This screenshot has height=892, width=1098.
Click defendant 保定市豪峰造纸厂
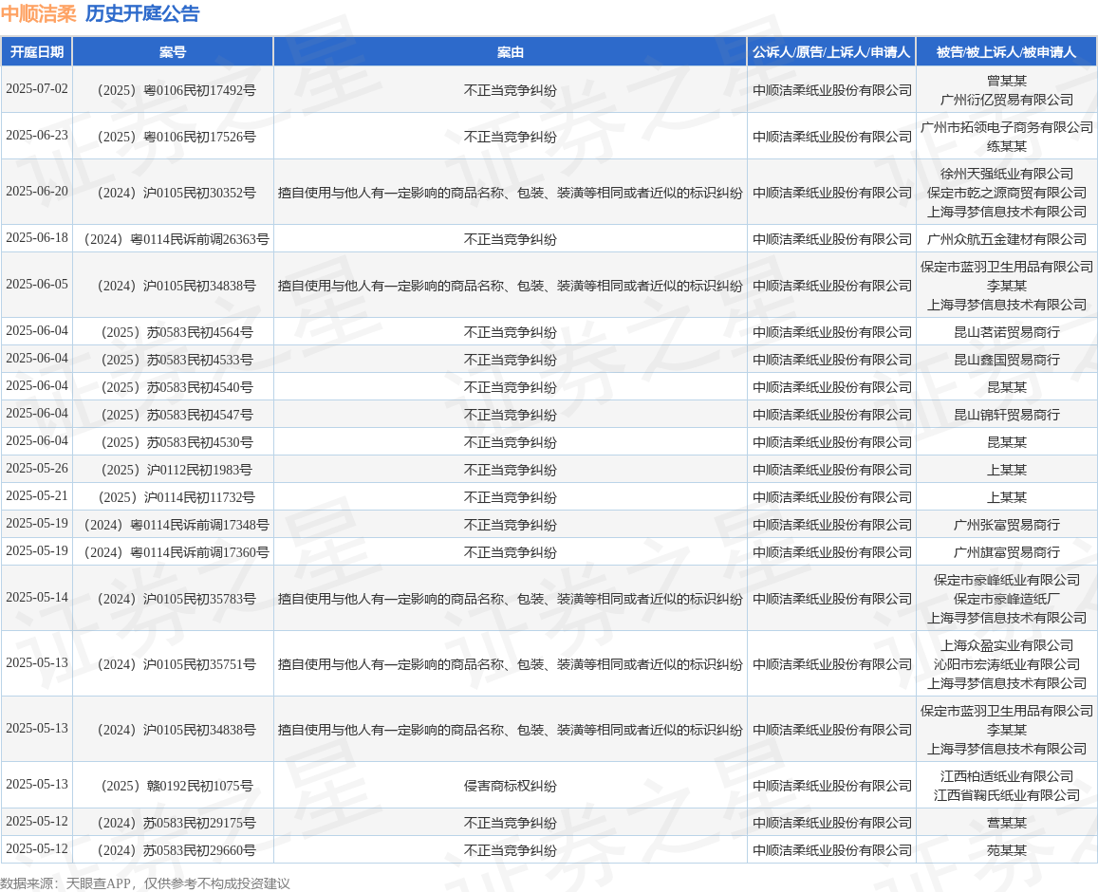pyautogui.click(x=1006, y=599)
